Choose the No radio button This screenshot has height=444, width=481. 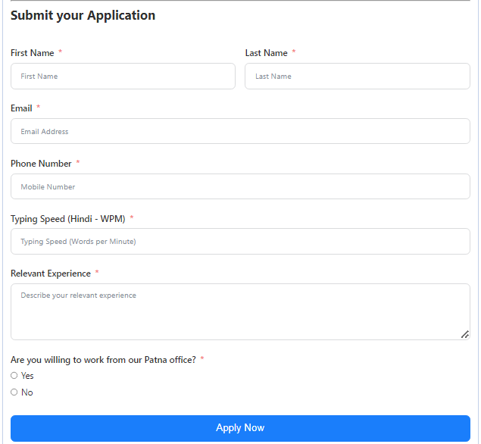coord(14,392)
